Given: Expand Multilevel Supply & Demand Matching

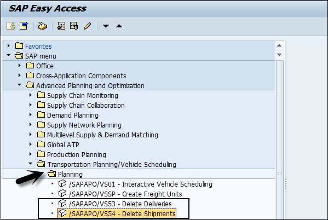Looking at the screenshot, I should tap(31, 134).
